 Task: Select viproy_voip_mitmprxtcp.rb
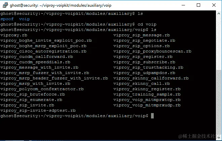coord(147,100)
